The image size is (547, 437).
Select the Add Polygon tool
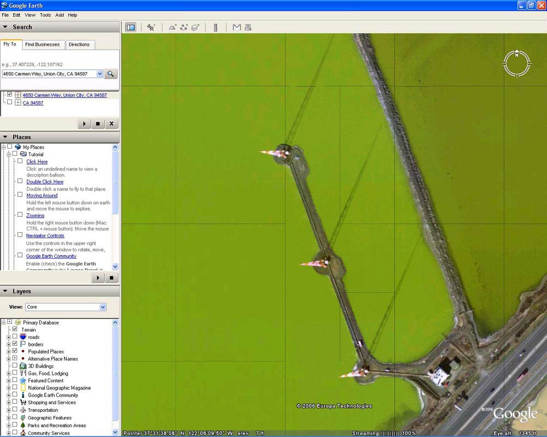tap(173, 27)
